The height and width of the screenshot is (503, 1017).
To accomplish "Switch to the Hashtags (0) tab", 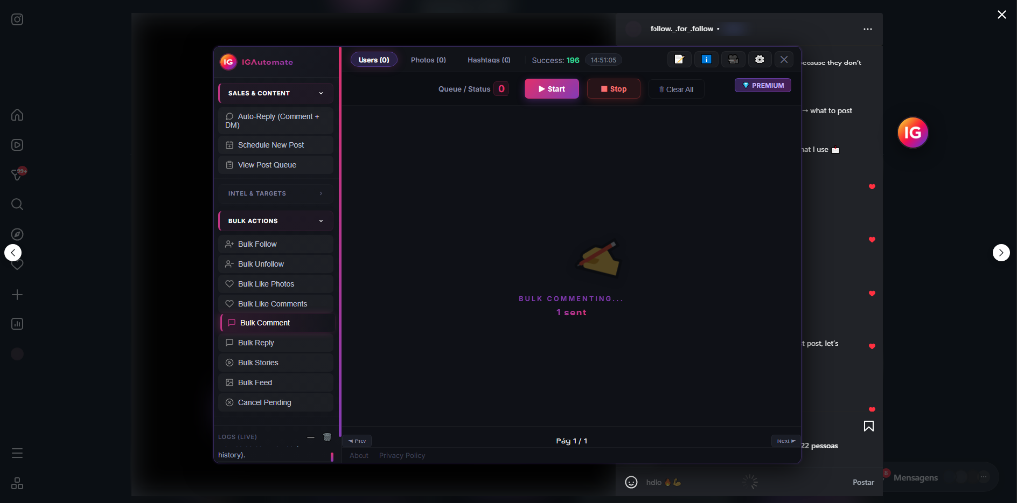I will [489, 60].
